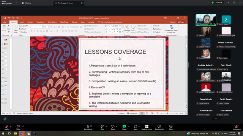The height and width of the screenshot is (136, 243).
Task: Switch to Normal view in status bar
Action: point(142,113)
